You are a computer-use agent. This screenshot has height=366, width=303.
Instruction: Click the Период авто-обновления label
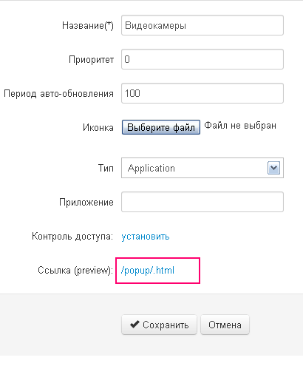pyautogui.click(x=58, y=94)
